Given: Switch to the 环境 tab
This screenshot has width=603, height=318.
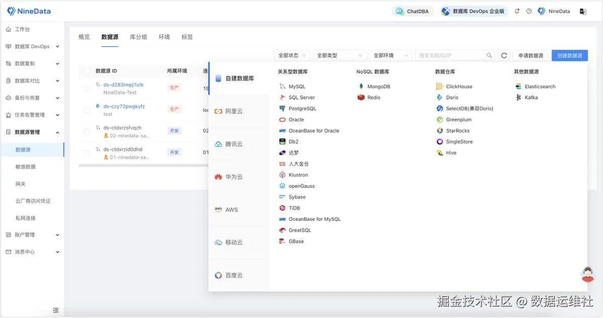Looking at the screenshot, I should tap(164, 37).
